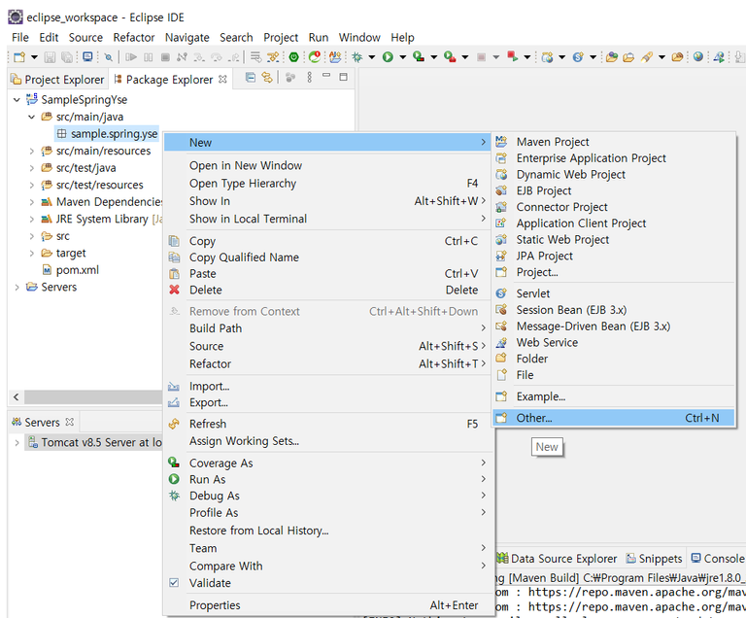Select Paste in context menu
This screenshot has width=746, height=618.
pos(328,273)
